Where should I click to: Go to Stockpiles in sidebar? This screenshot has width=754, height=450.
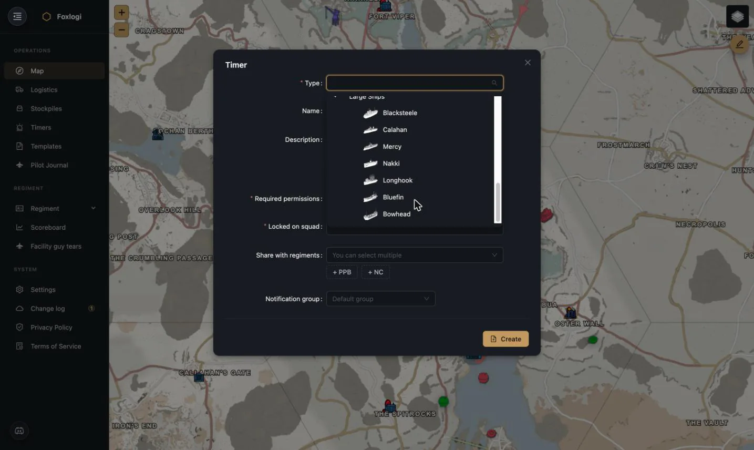point(54,109)
